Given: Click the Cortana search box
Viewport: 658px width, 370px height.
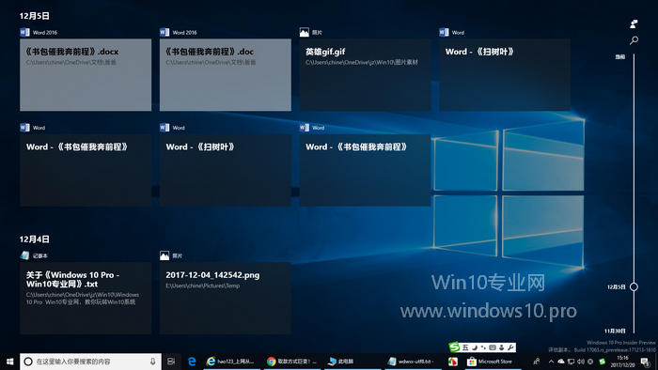Looking at the screenshot, I should tap(90, 362).
